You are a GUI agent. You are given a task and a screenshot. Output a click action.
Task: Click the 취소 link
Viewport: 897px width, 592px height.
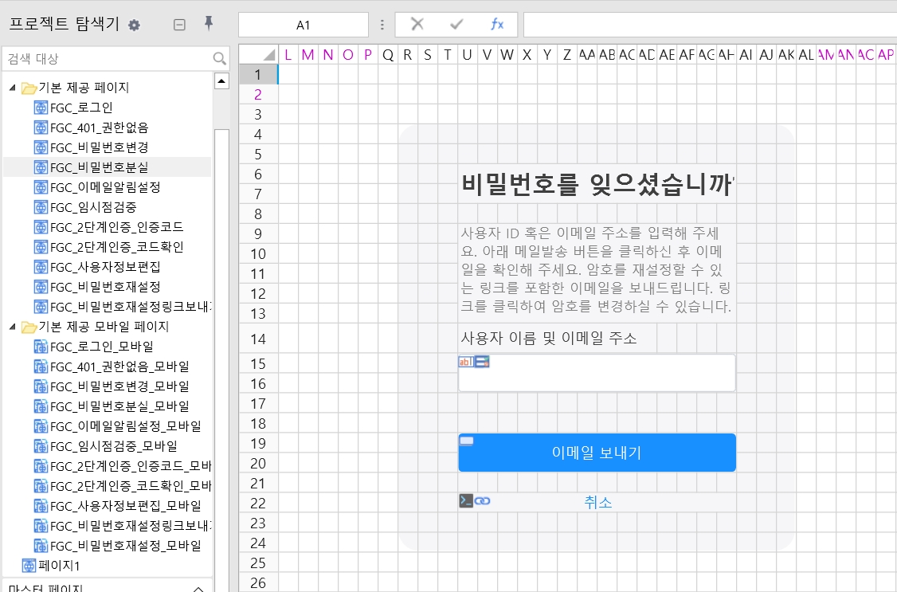click(x=597, y=502)
